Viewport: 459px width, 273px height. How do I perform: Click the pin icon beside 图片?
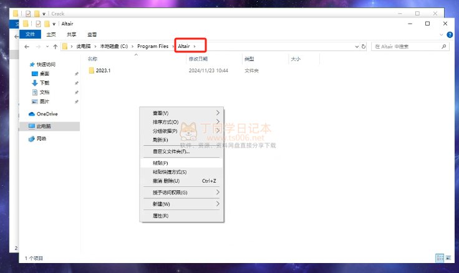coord(77,102)
